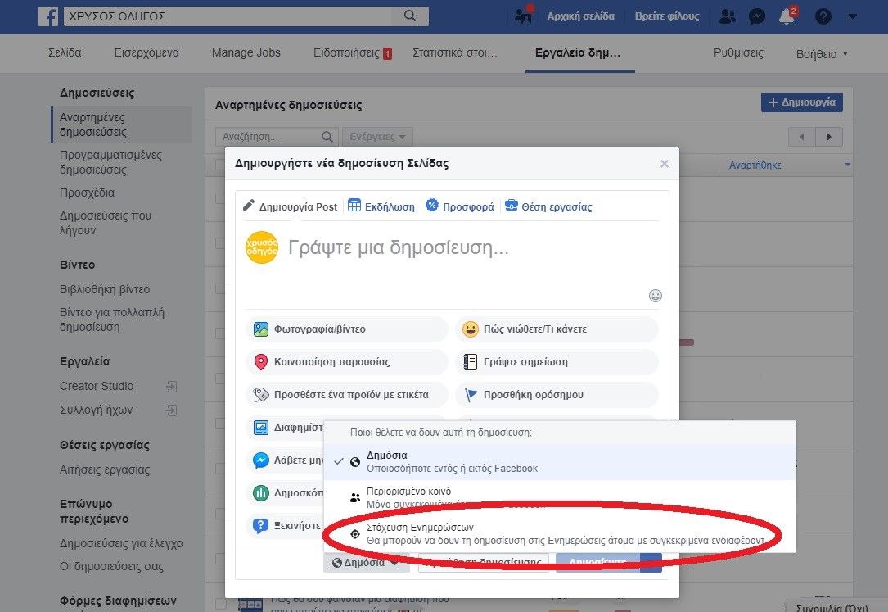
Task: Click the ΧΡΥΣΟΣ ΟΔΗΓΟΣ page avatar
Action: click(262, 247)
